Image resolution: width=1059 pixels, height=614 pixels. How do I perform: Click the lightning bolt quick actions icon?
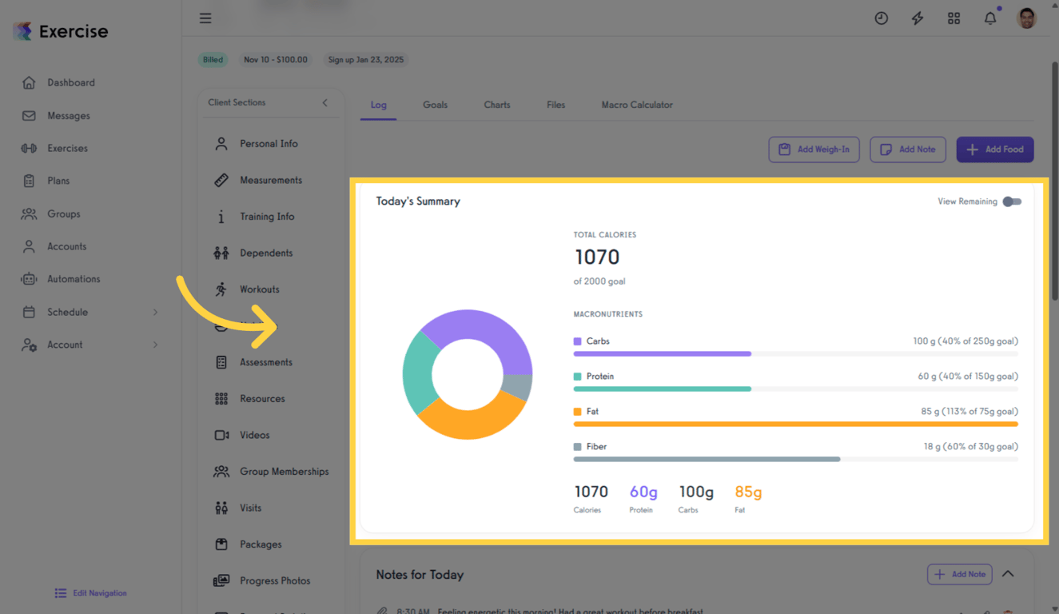(918, 18)
